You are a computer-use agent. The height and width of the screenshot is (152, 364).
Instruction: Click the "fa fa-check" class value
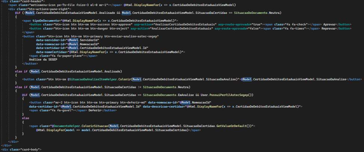click(296, 24)
